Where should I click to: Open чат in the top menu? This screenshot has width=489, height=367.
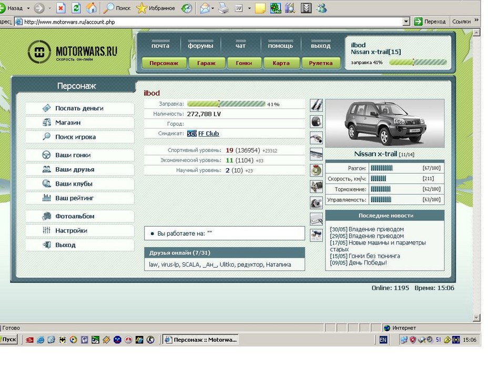(x=240, y=46)
